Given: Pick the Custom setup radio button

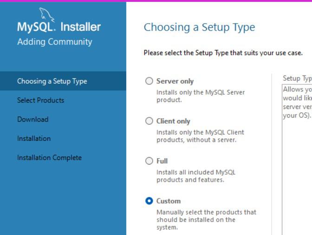Looking at the screenshot, I should tap(149, 201).
